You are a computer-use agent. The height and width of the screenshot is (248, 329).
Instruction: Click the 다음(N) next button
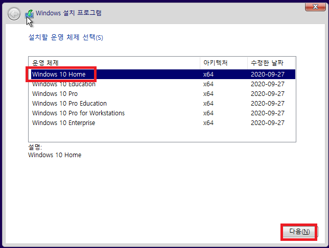point(299,232)
